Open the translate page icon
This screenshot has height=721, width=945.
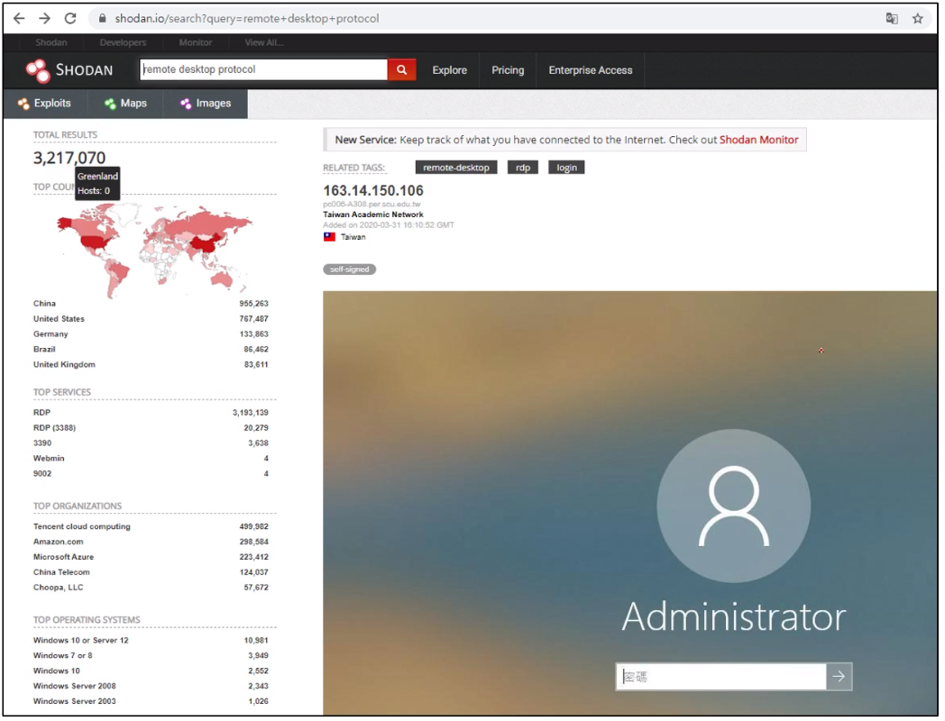pyautogui.click(x=892, y=19)
